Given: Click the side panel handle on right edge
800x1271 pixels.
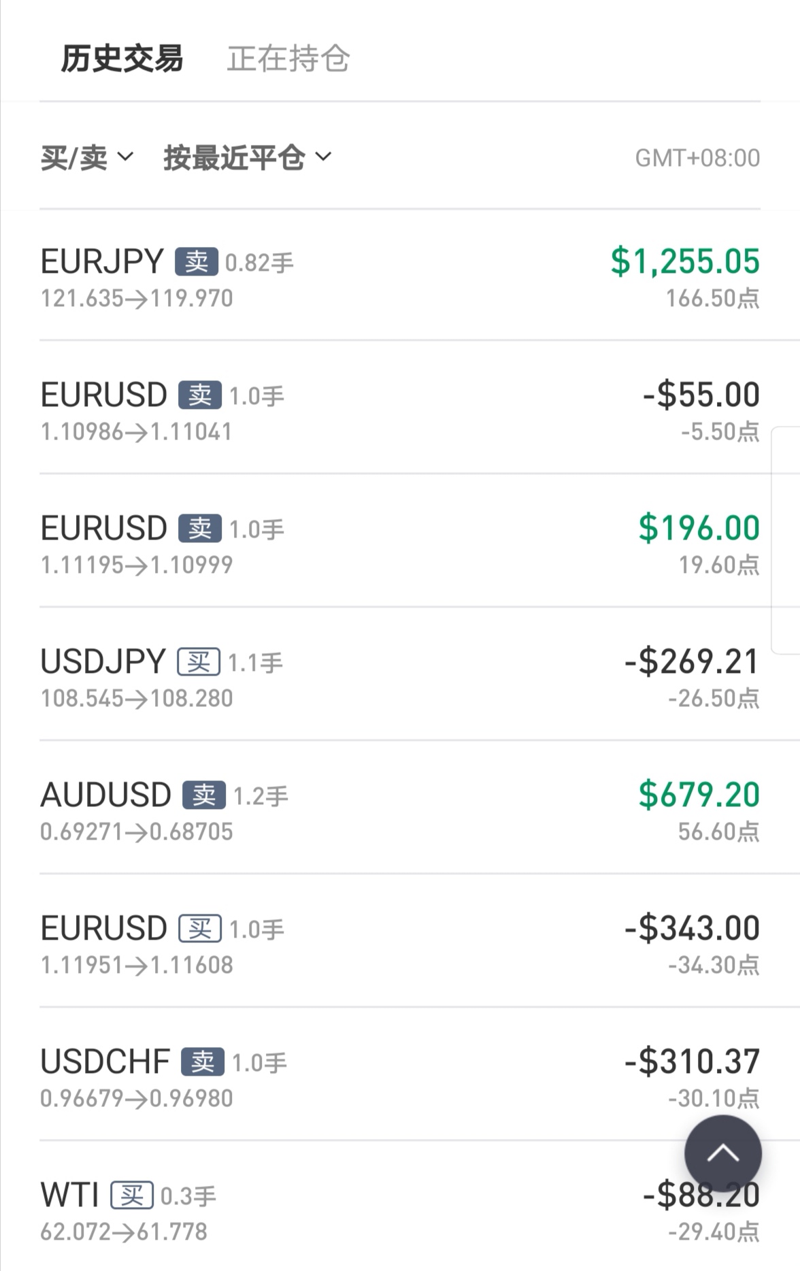Looking at the screenshot, I should tap(786, 540).
